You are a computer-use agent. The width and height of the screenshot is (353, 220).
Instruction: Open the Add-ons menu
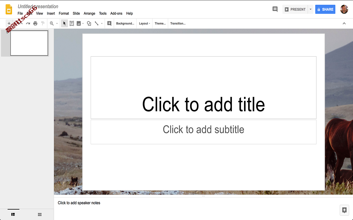(116, 13)
